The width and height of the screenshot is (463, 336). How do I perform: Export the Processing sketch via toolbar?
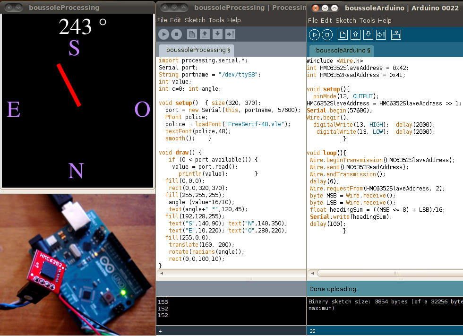pos(230,34)
